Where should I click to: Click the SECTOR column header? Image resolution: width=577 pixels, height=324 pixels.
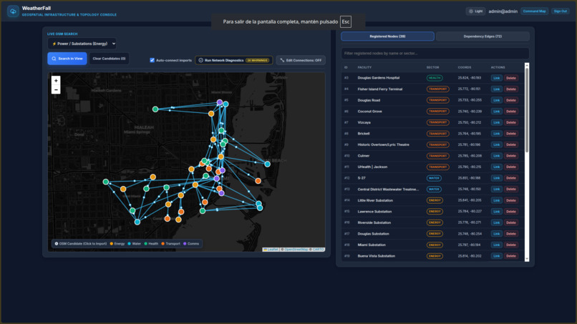point(432,67)
